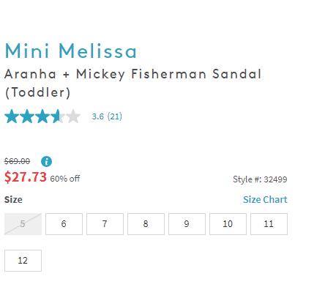Open the Mini Melissa brand link

[71, 51]
